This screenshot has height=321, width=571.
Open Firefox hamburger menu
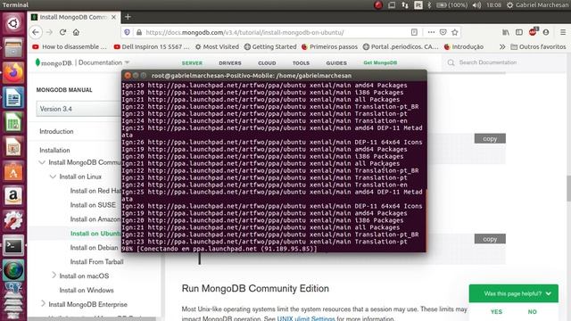coord(563,32)
